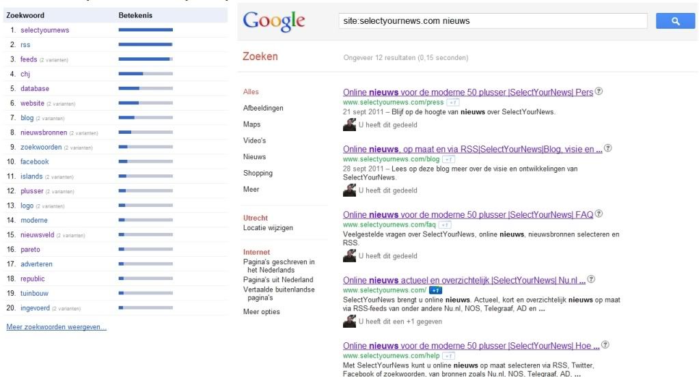Click the avatar beside 'U heeft dit een +1 gegeven'
699x377 pixels.
(350, 321)
